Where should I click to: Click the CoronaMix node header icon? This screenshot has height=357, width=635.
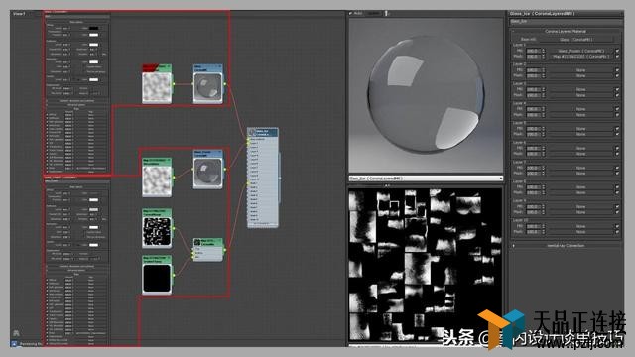(x=197, y=242)
